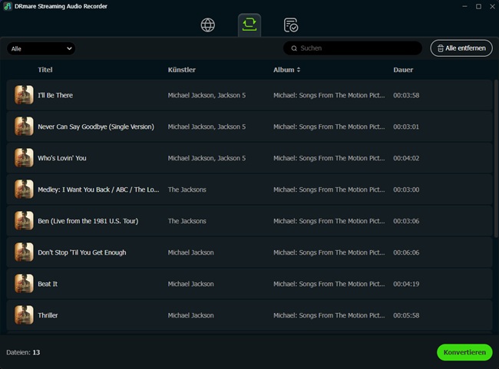Expand the Alle filter dropdown

41,48
